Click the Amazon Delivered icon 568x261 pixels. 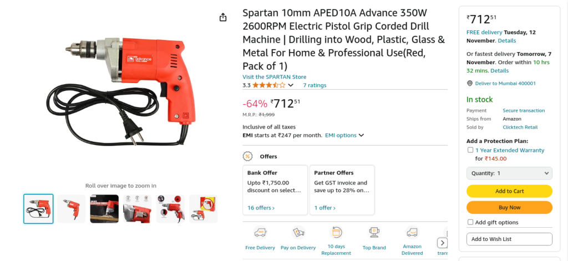click(x=412, y=232)
